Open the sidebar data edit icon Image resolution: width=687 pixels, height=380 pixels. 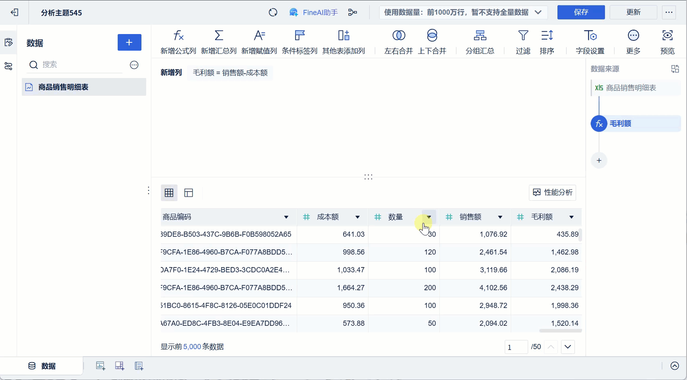[x=8, y=42]
